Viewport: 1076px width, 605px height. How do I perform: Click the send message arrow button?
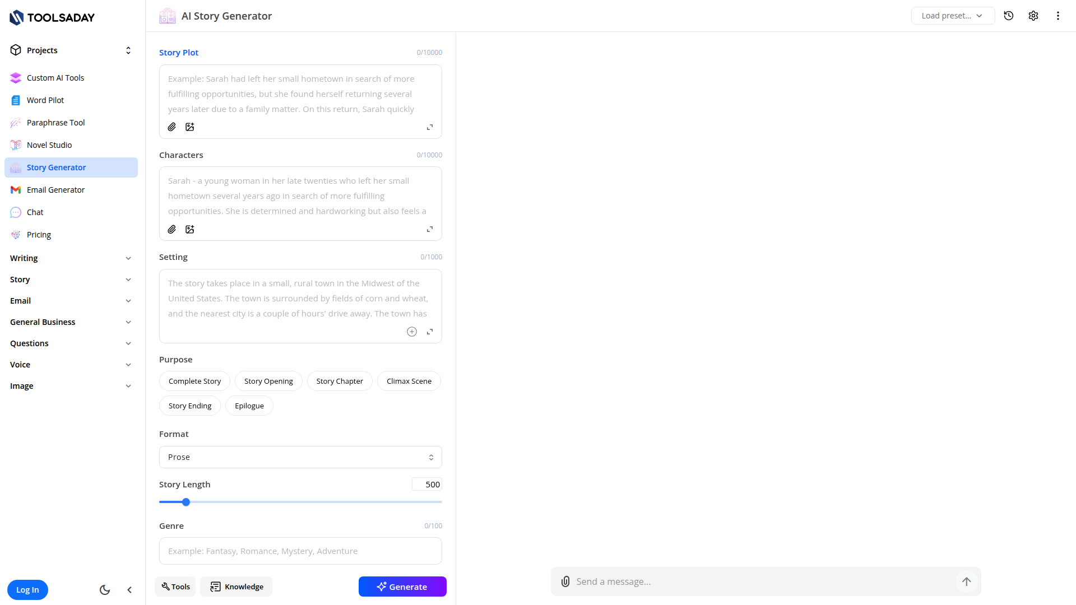pyautogui.click(x=967, y=581)
